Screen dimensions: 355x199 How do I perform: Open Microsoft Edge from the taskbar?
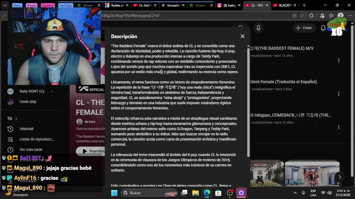(207, 193)
